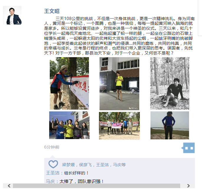View photo of man in yellow shirt speaking

click(x=119, y=84)
